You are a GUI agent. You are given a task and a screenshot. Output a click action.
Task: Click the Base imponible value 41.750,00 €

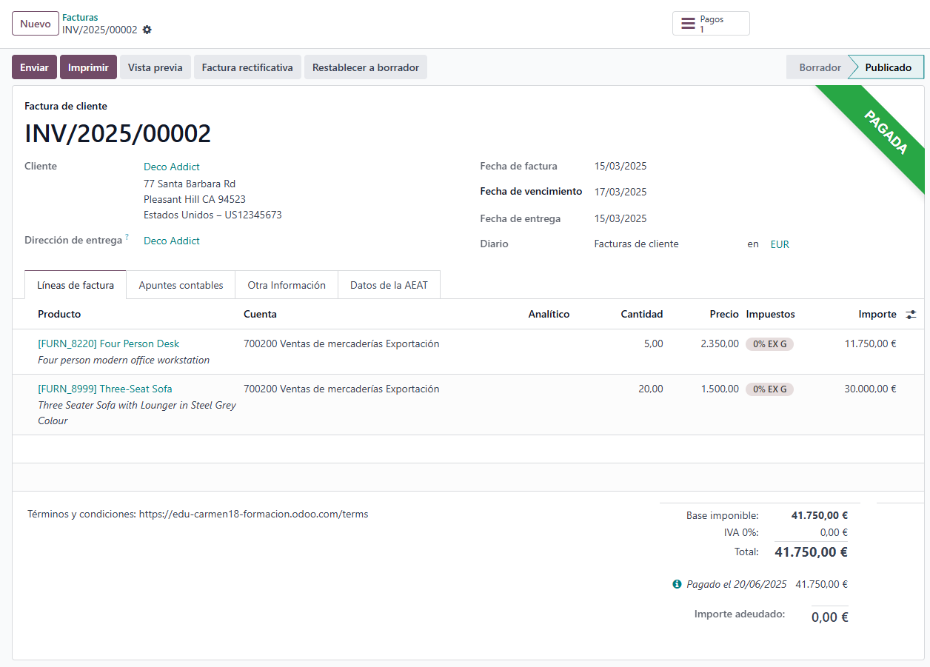tap(820, 515)
